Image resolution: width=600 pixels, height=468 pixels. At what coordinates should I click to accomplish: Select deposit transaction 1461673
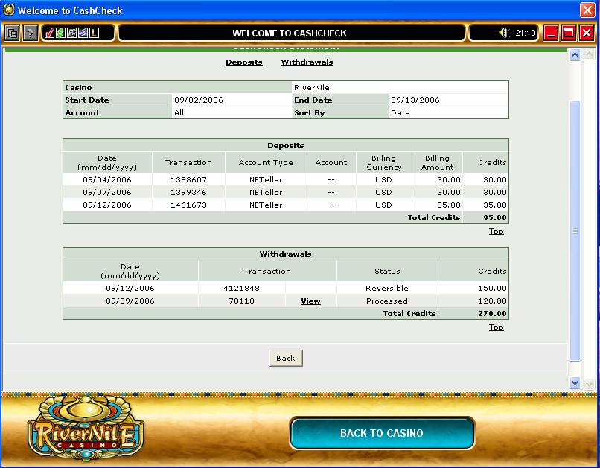188,205
